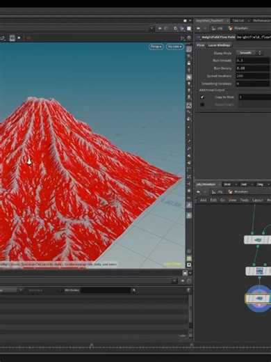This screenshot has width=271, height=362.
Task: Switch to the Take List tab
Action: (238, 21)
